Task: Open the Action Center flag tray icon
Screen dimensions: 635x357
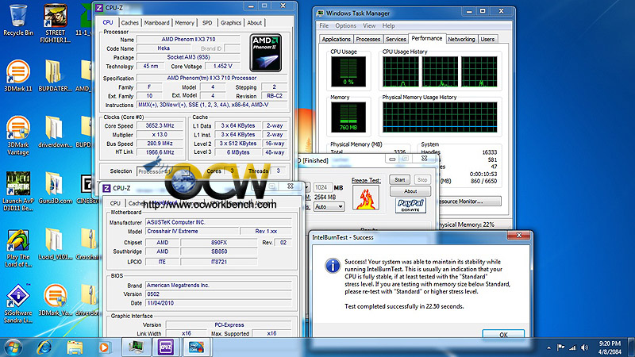Action: [x=561, y=347]
